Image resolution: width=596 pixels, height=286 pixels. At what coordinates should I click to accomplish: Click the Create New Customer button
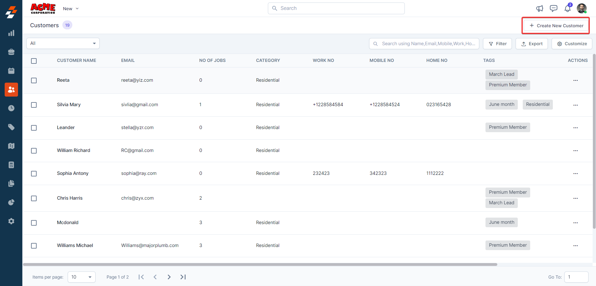556,26
